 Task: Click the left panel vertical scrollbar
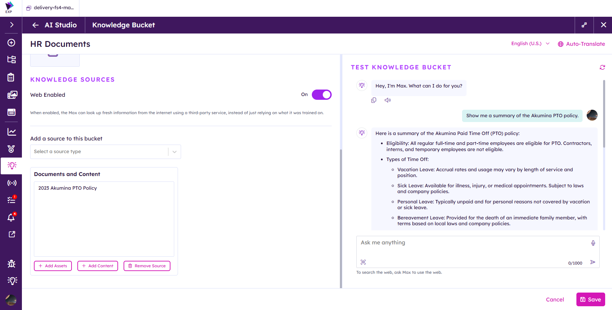click(341, 219)
